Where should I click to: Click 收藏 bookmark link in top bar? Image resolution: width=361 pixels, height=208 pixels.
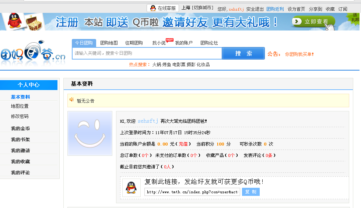coord(330,9)
